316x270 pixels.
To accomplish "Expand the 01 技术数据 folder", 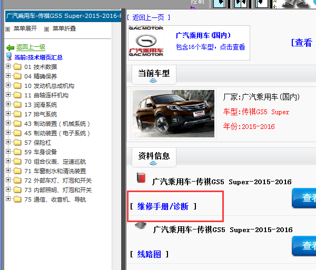I will click(8, 66).
